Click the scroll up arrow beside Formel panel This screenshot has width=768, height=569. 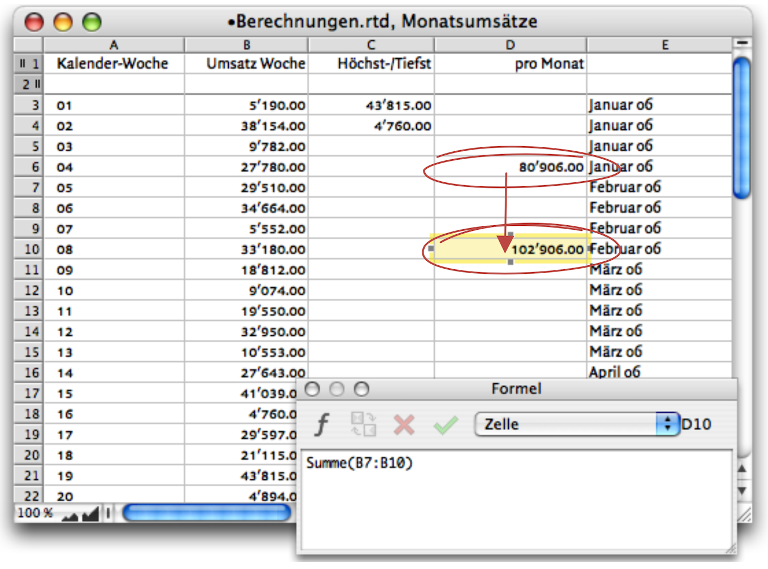[x=742, y=469]
